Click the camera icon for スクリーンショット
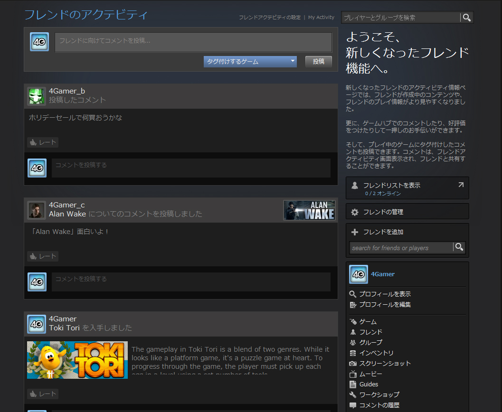Image resolution: width=502 pixels, height=412 pixels. [x=353, y=364]
